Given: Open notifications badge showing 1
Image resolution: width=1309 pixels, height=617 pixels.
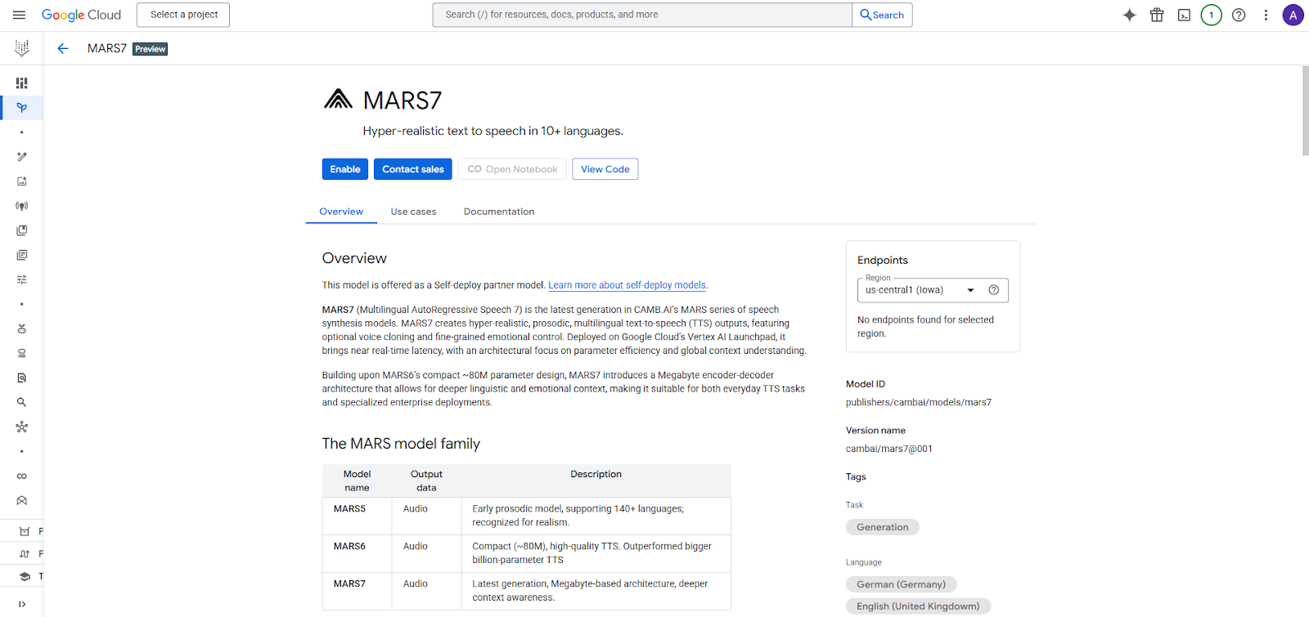Looking at the screenshot, I should pos(1211,15).
